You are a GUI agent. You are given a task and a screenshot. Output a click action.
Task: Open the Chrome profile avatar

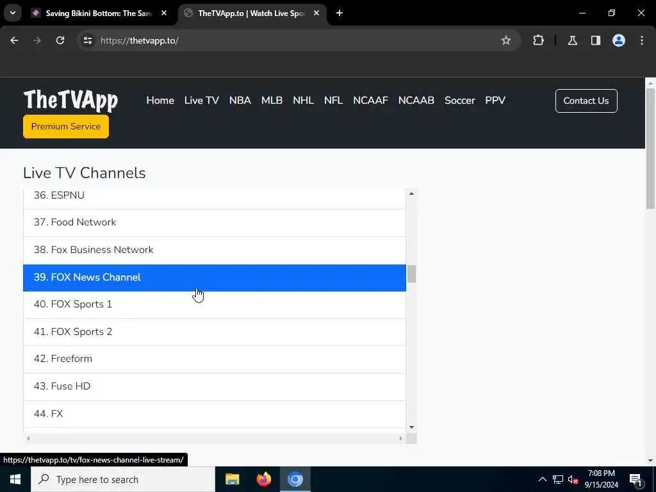point(618,40)
